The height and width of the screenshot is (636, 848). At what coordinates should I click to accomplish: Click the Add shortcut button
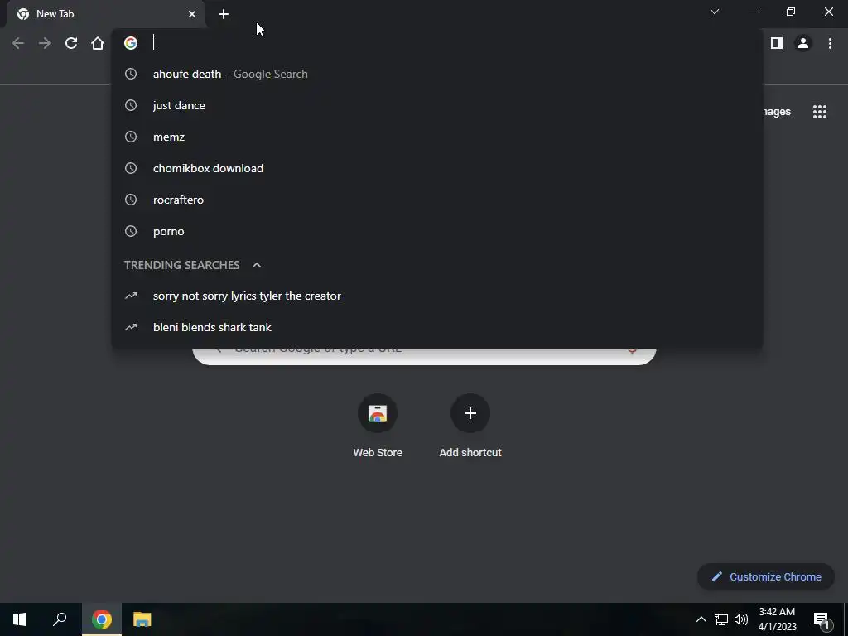[470, 426]
